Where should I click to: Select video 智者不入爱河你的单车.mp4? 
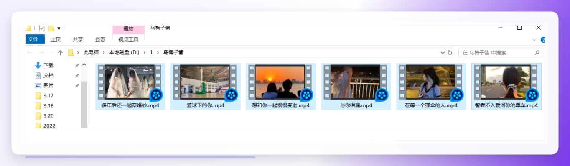coord(506,87)
